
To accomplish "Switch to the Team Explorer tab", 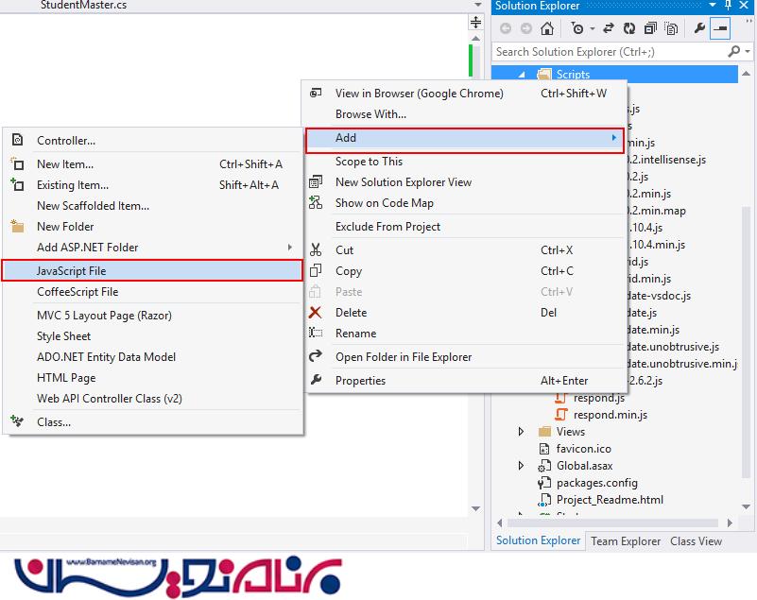I will [625, 541].
